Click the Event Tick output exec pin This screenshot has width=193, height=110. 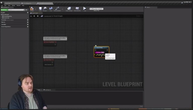click(52, 62)
